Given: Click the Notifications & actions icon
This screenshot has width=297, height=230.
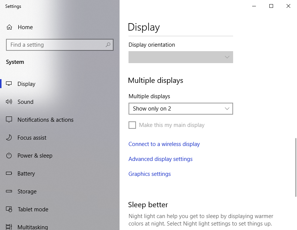Looking at the screenshot, I should coord(9,120).
